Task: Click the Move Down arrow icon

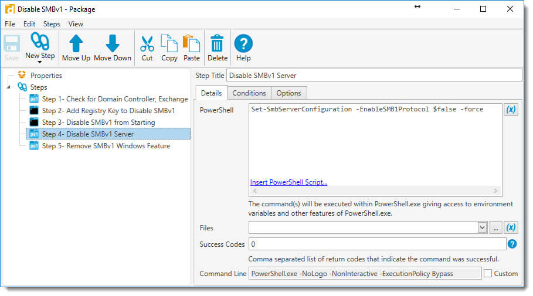Action: pyautogui.click(x=113, y=43)
